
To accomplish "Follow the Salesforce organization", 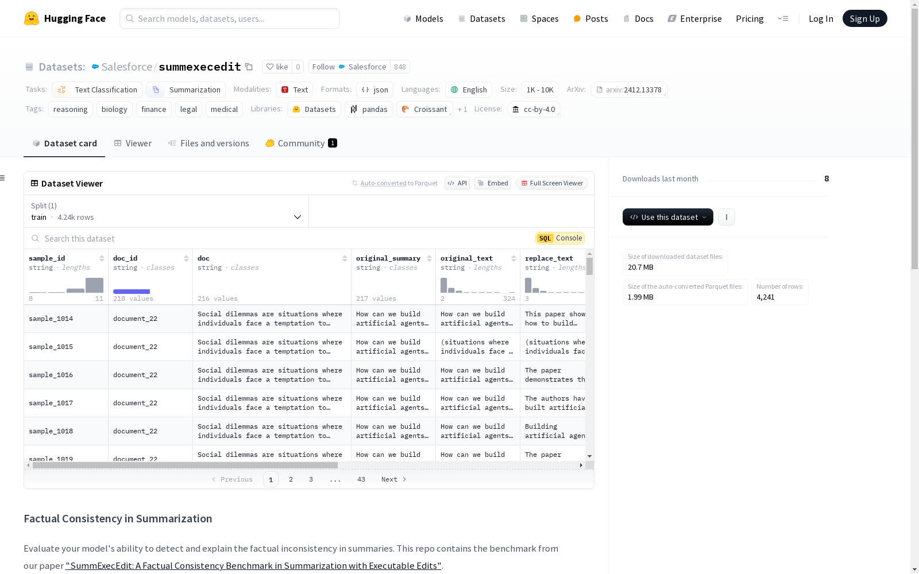I will point(349,67).
